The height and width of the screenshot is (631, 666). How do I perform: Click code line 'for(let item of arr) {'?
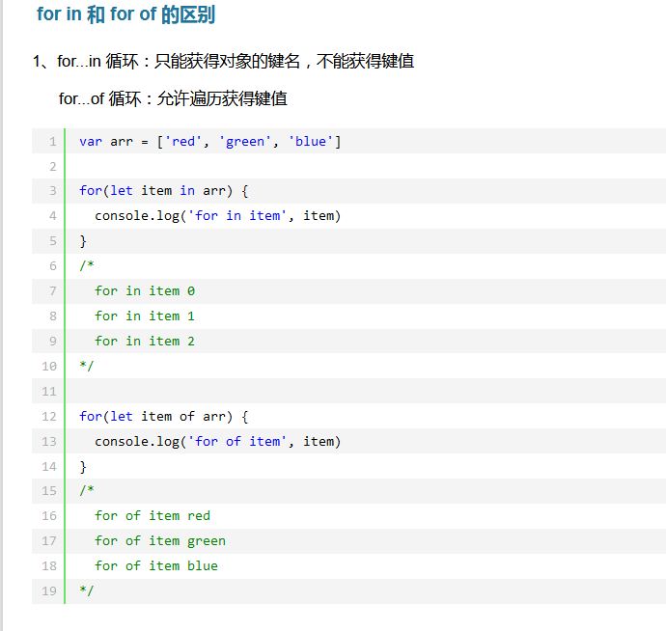(x=164, y=416)
